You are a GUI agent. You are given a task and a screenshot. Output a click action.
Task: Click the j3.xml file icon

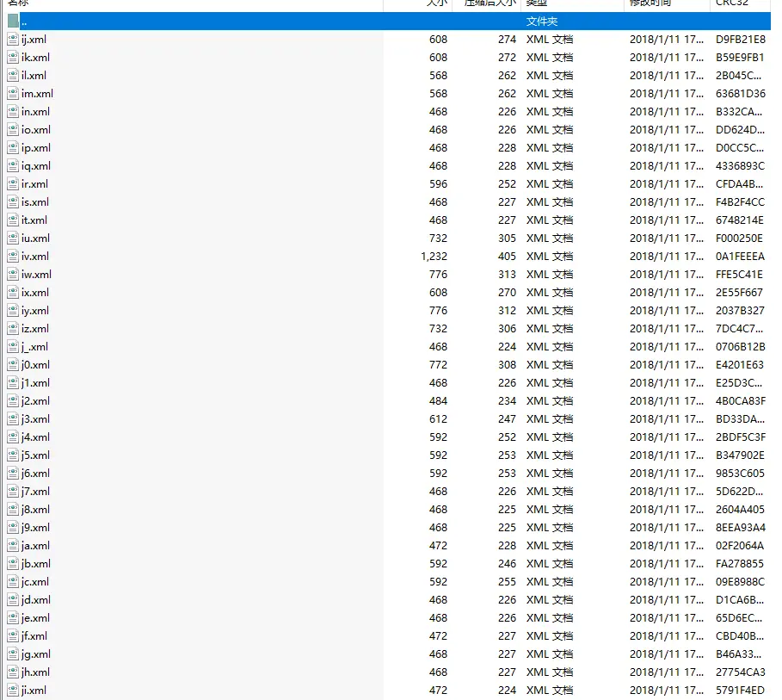click(13, 419)
